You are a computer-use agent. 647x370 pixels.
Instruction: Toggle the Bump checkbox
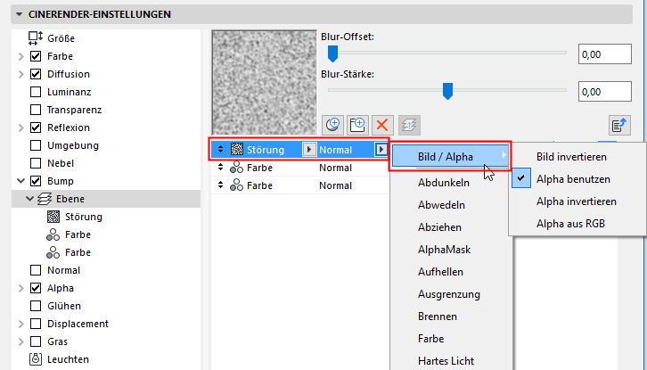[36, 181]
